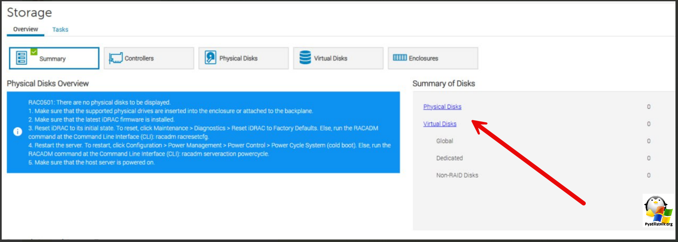The width and height of the screenshot is (678, 242).
Task: Click the Summary of Disks heading
Action: click(443, 84)
